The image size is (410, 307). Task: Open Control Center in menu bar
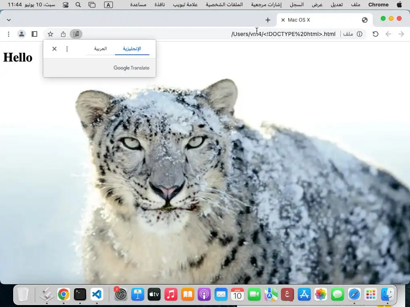(x=65, y=5)
